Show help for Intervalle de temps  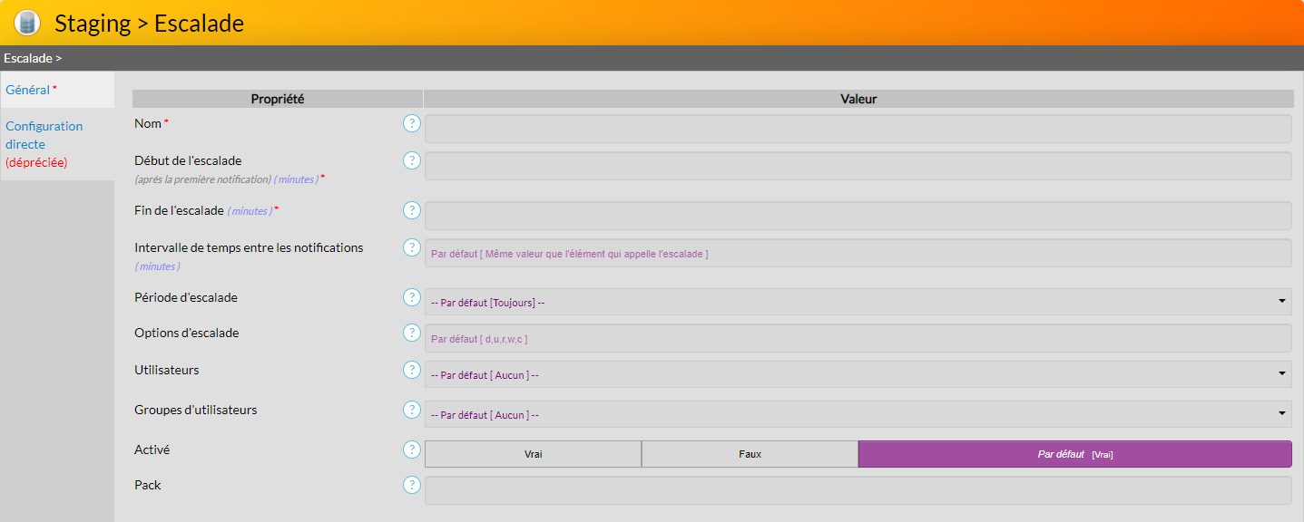click(412, 247)
